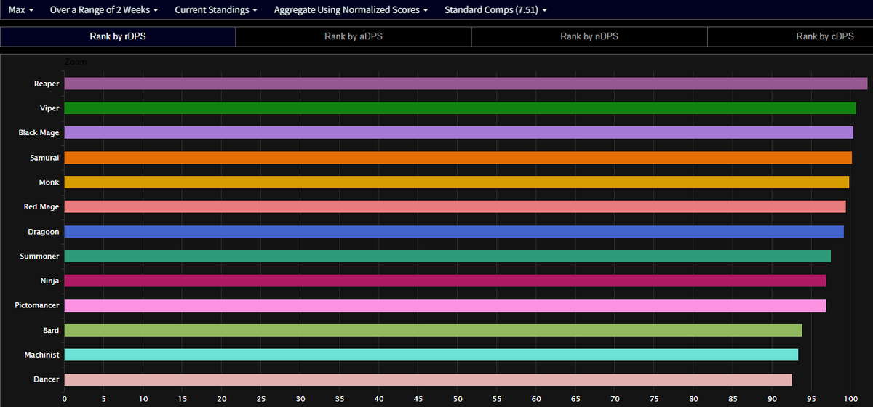This screenshot has width=873, height=407.
Task: Select the Rank by rDPS tab
Action: (118, 36)
